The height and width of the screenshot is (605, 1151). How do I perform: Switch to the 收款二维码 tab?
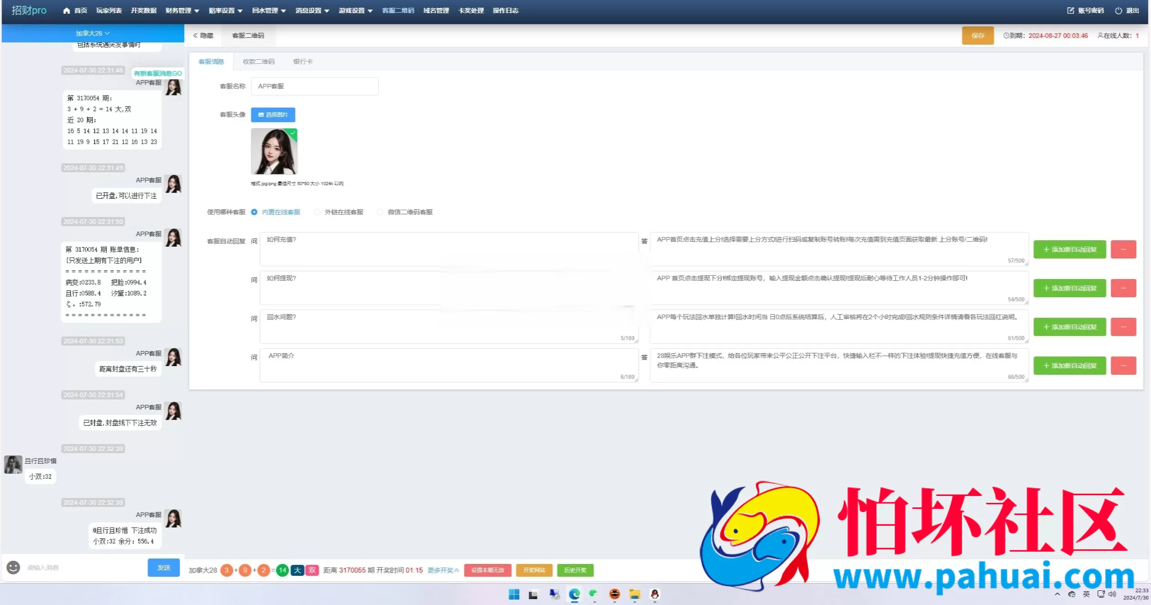(259, 62)
